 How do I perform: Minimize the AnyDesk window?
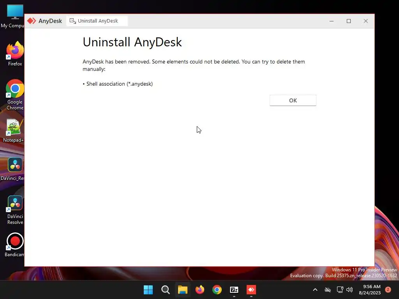click(331, 21)
